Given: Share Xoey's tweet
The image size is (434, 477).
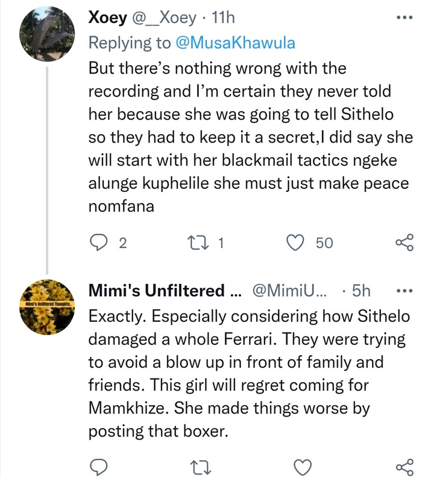Looking at the screenshot, I should pyautogui.click(x=404, y=242).
